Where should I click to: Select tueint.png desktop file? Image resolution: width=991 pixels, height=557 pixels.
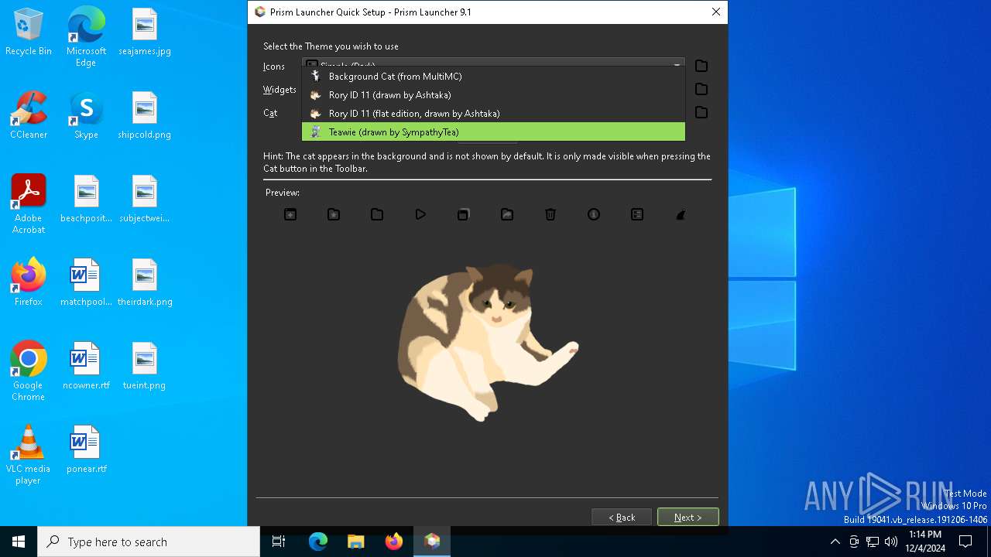(145, 365)
